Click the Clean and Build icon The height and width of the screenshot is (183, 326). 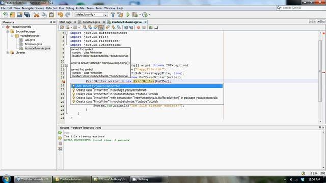coord(120,15)
